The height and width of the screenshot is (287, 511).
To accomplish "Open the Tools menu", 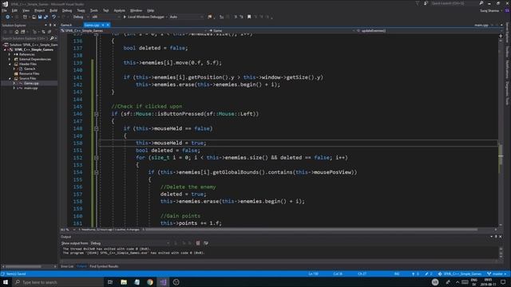I will click(x=94, y=10).
